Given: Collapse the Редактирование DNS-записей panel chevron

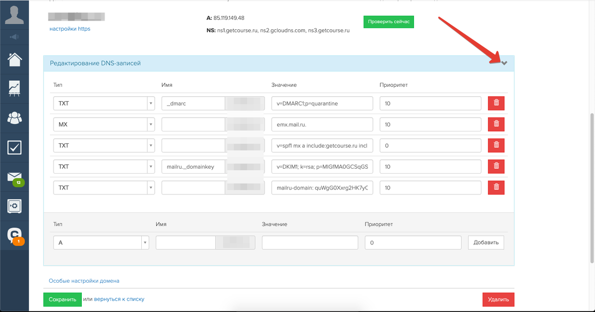Looking at the screenshot, I should point(504,63).
